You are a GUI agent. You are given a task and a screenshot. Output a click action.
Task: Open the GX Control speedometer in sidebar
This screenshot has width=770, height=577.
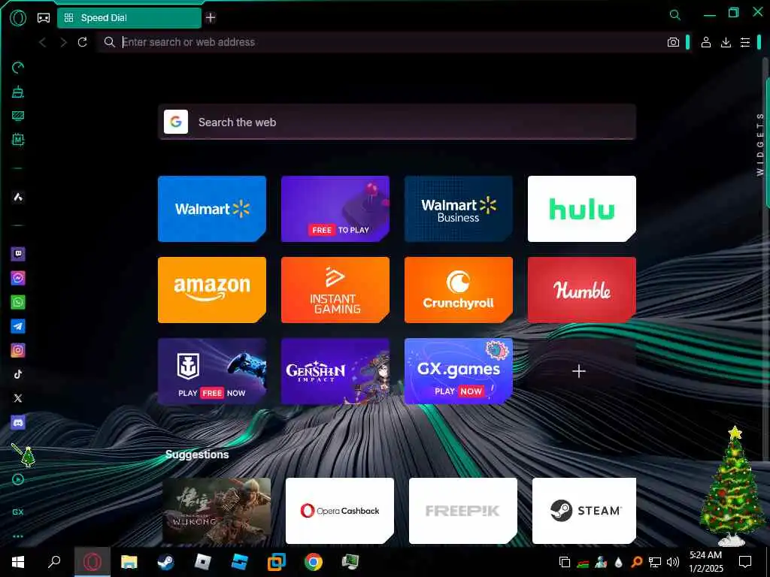(x=18, y=68)
